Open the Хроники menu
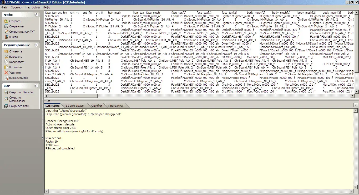 tap(17, 7)
